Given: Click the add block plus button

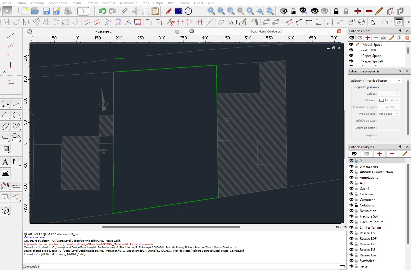Looking at the screenshot, I should (368, 37).
